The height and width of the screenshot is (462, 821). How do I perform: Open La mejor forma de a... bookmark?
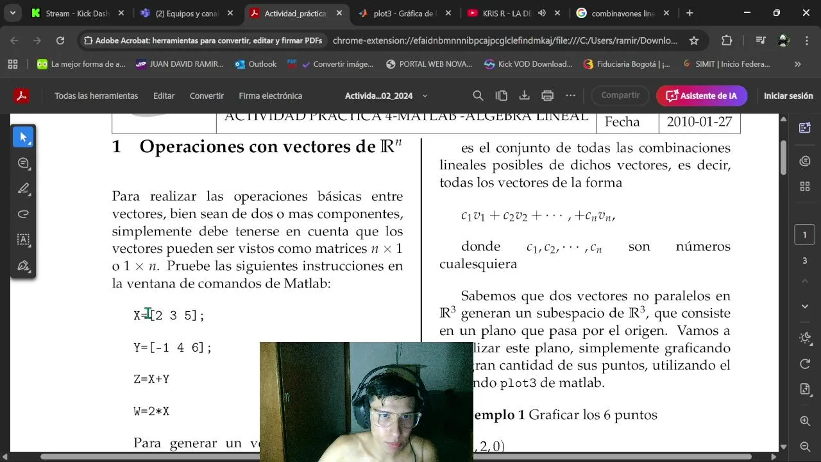pos(81,64)
